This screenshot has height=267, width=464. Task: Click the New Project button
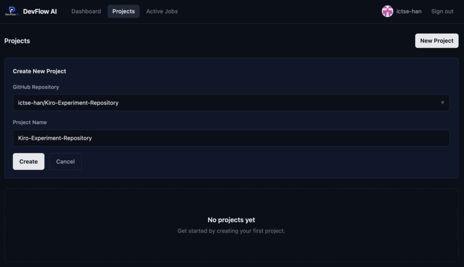click(x=436, y=40)
